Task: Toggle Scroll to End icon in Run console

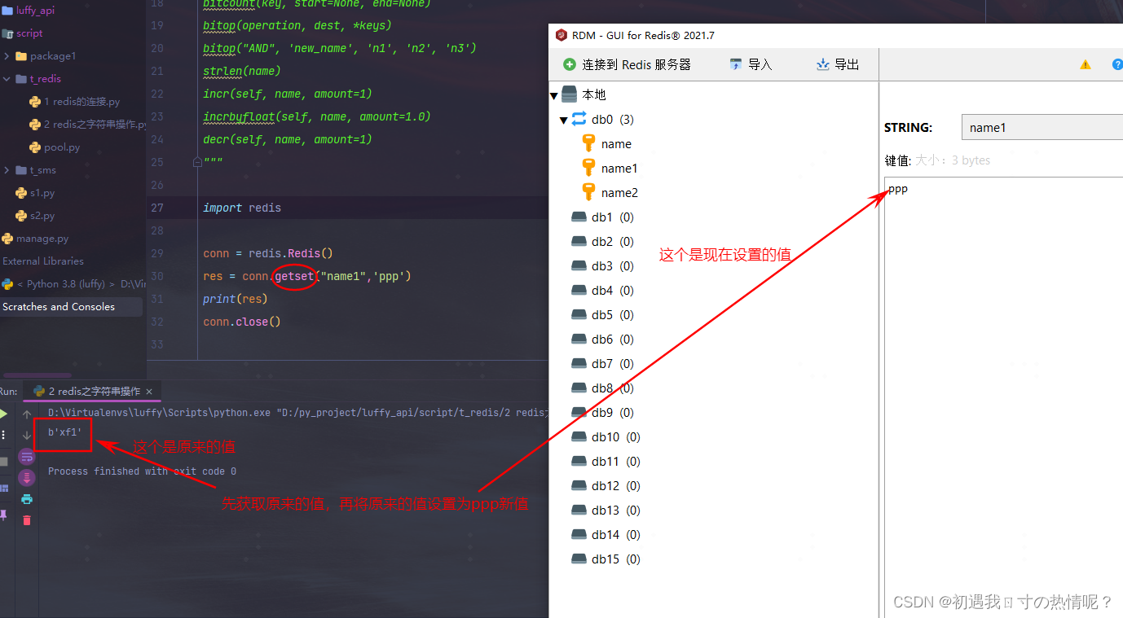Action: pyautogui.click(x=27, y=478)
